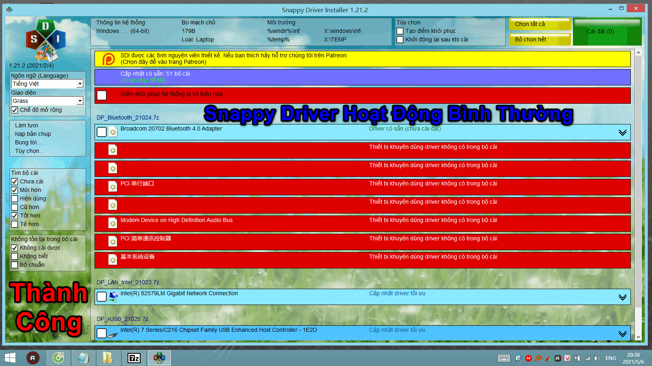Image resolution: width=652 pixels, height=366 pixels.
Task: Click the volume speaker tray icon
Action: 597,358
